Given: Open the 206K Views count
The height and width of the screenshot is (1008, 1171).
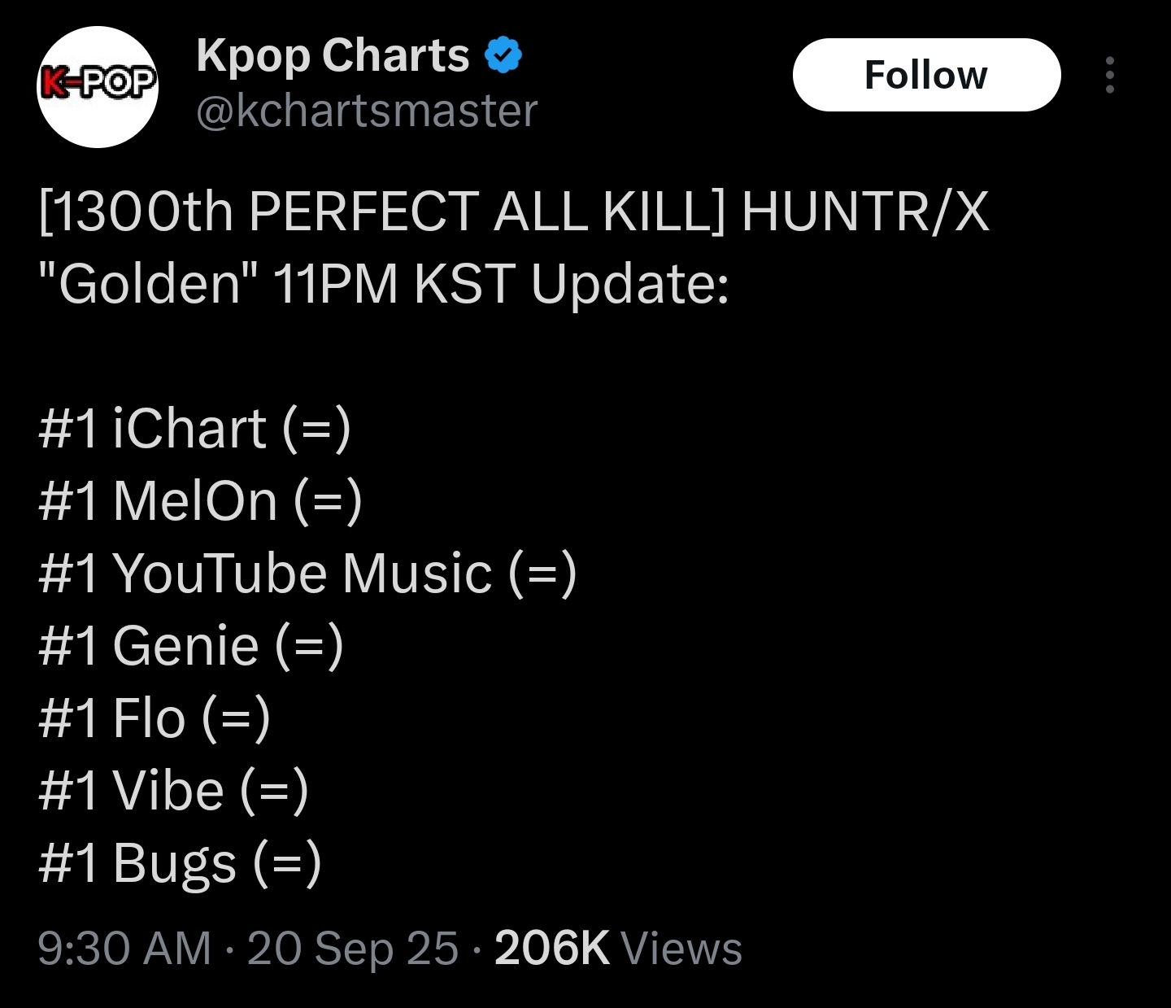Looking at the screenshot, I should (618, 949).
